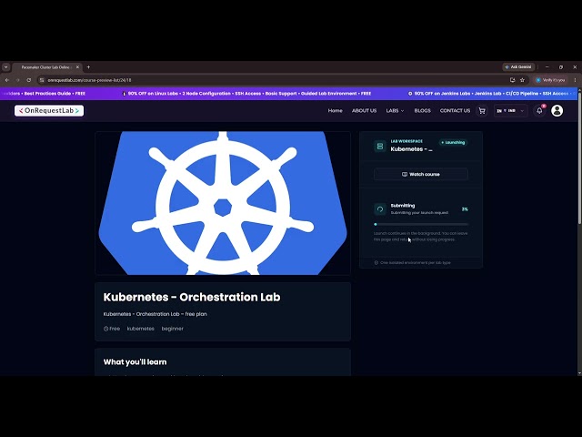Click the lab workspace server icon

tap(380, 146)
